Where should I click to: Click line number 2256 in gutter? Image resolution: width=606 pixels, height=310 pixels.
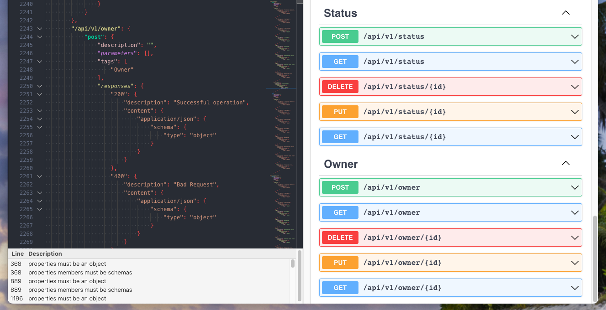click(26, 135)
